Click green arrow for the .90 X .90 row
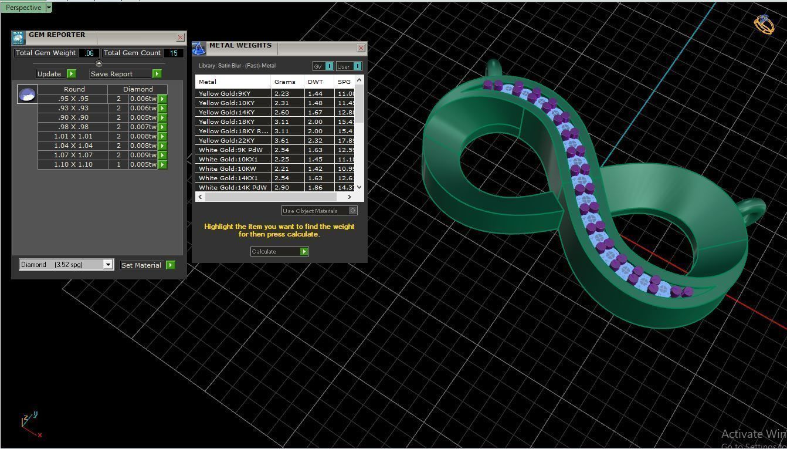The height and width of the screenshot is (449, 787). point(162,117)
